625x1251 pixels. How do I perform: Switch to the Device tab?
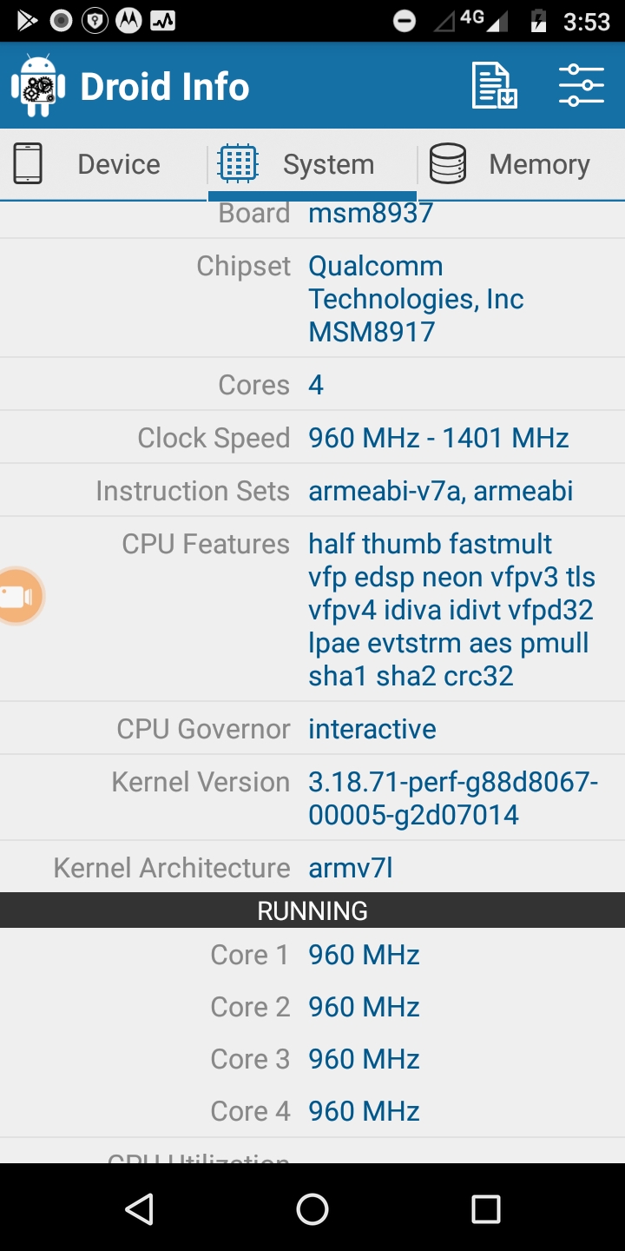(x=118, y=163)
